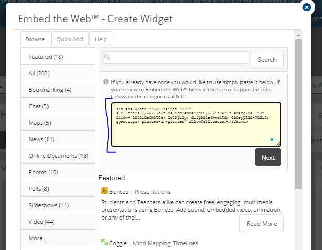322x250 pixels.
Task: Click the green dot in code box
Action: 272,139
